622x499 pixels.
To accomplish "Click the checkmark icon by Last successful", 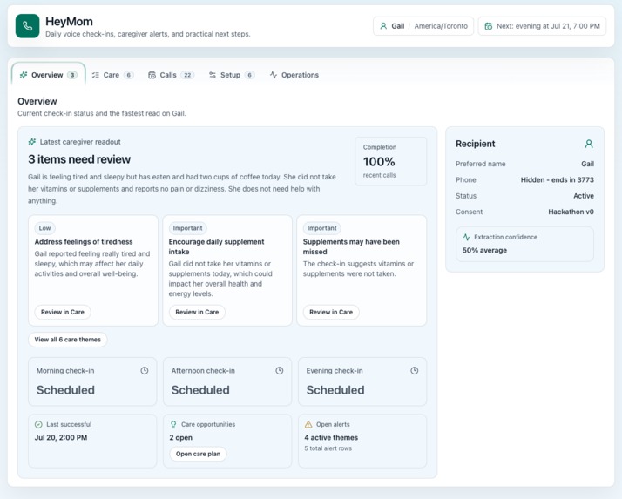I will (x=38, y=424).
